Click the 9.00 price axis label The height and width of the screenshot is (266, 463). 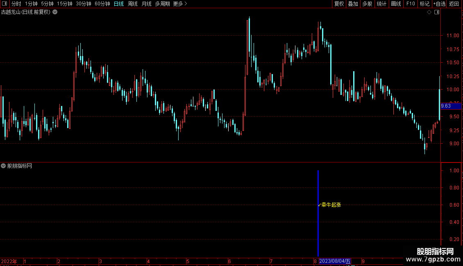(x=454, y=143)
